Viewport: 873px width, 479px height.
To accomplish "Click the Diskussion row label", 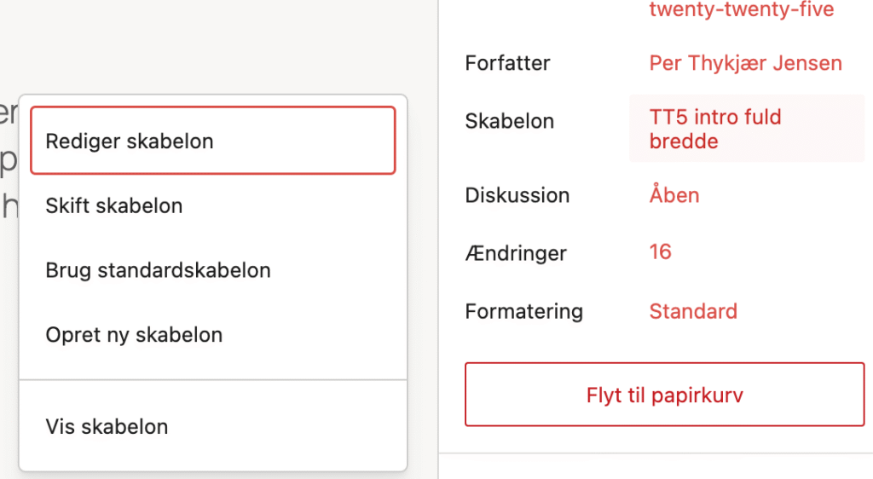I will 517,195.
